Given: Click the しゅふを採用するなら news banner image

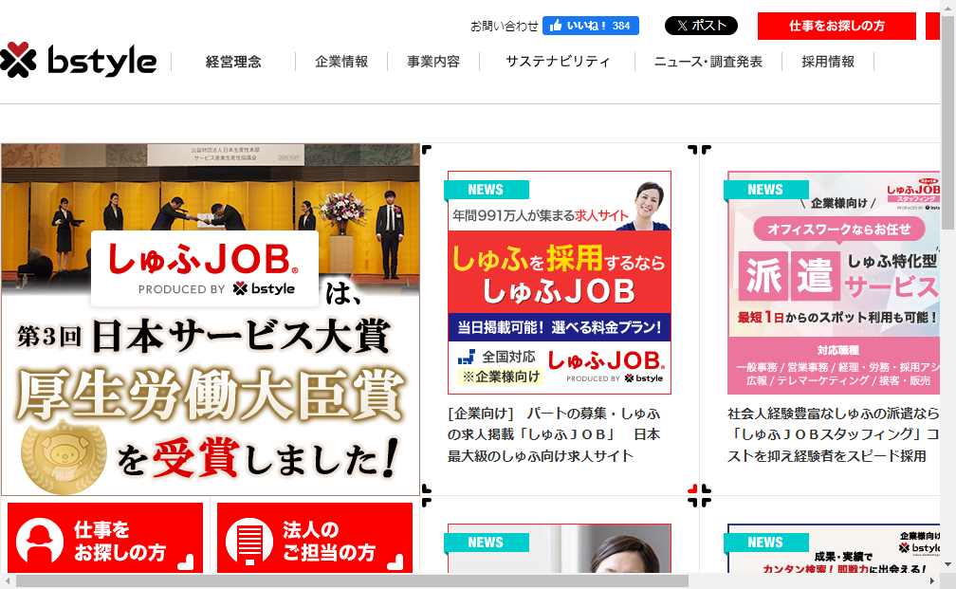Looking at the screenshot, I should pyautogui.click(x=560, y=283).
